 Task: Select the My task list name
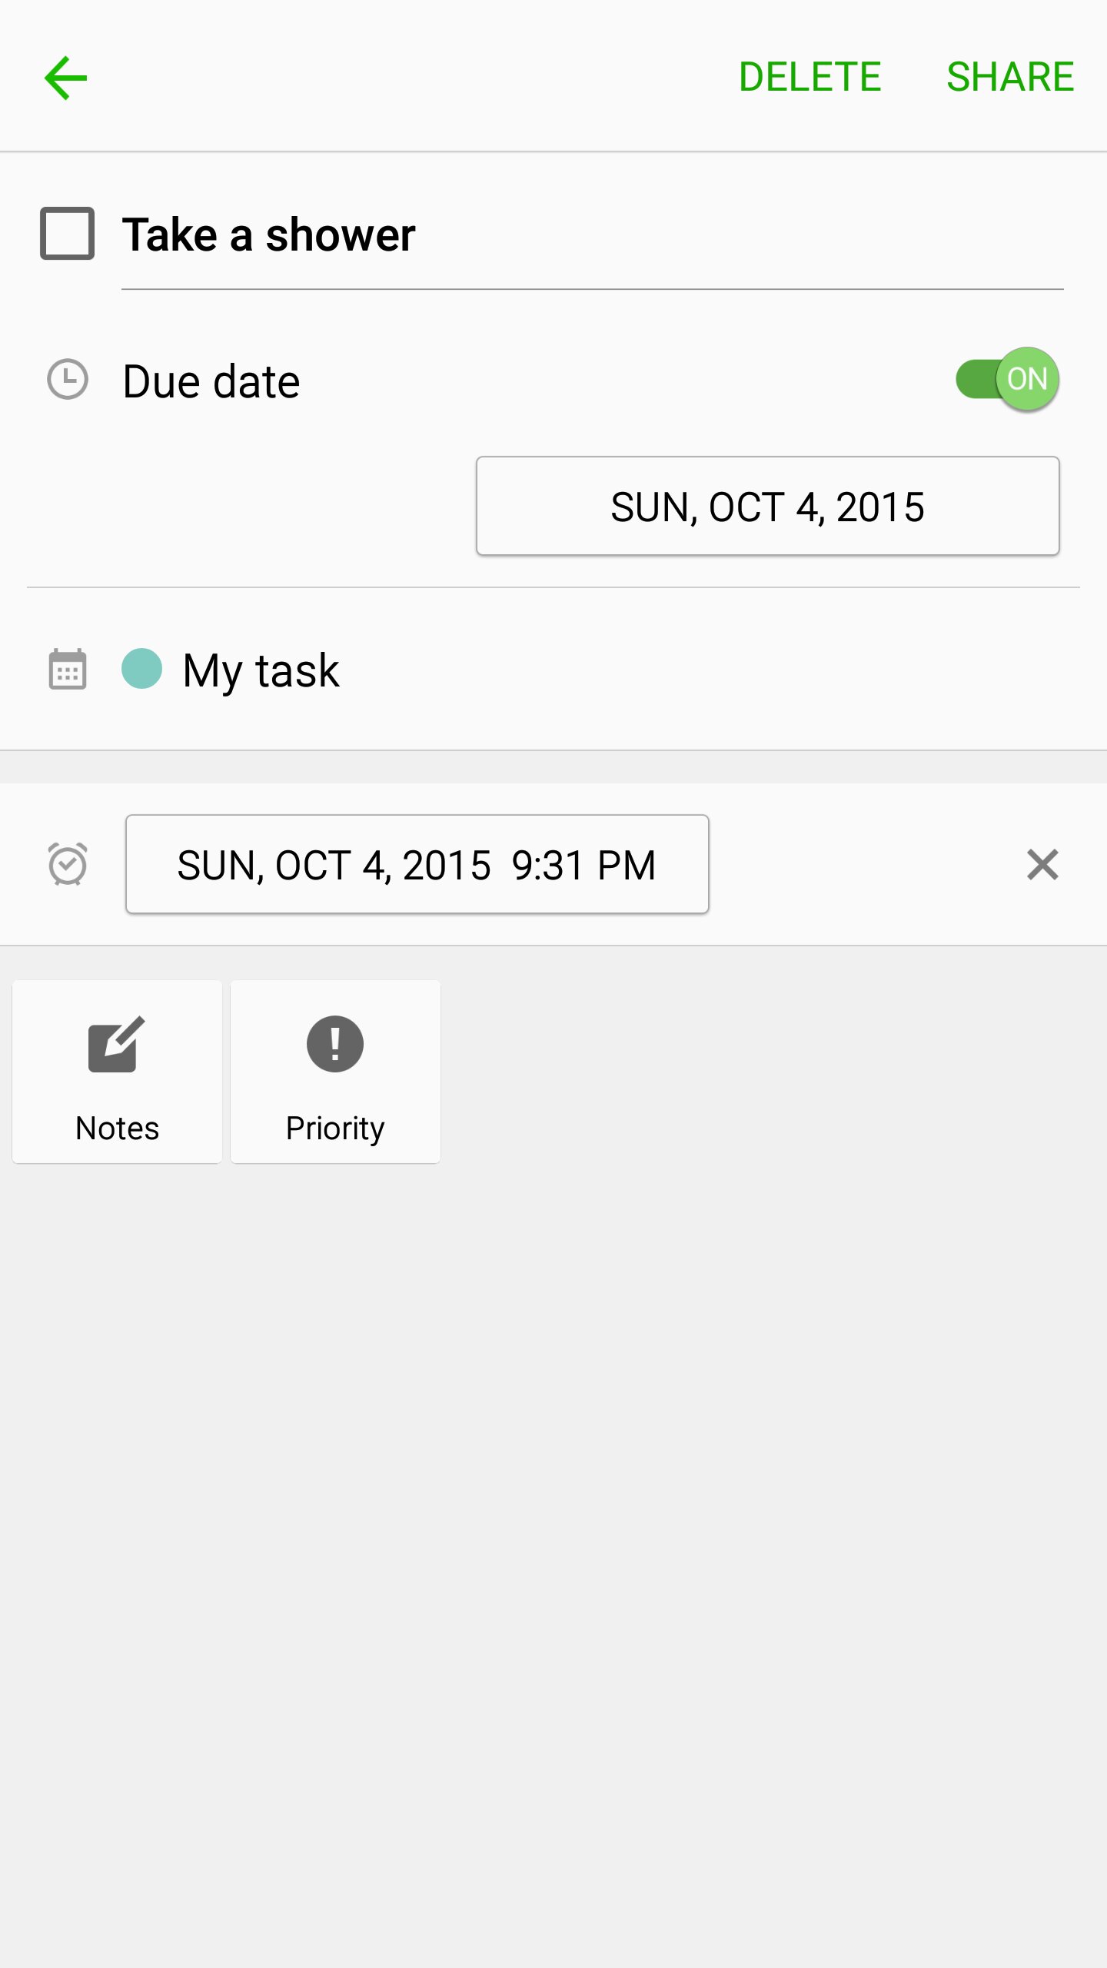pos(261,670)
